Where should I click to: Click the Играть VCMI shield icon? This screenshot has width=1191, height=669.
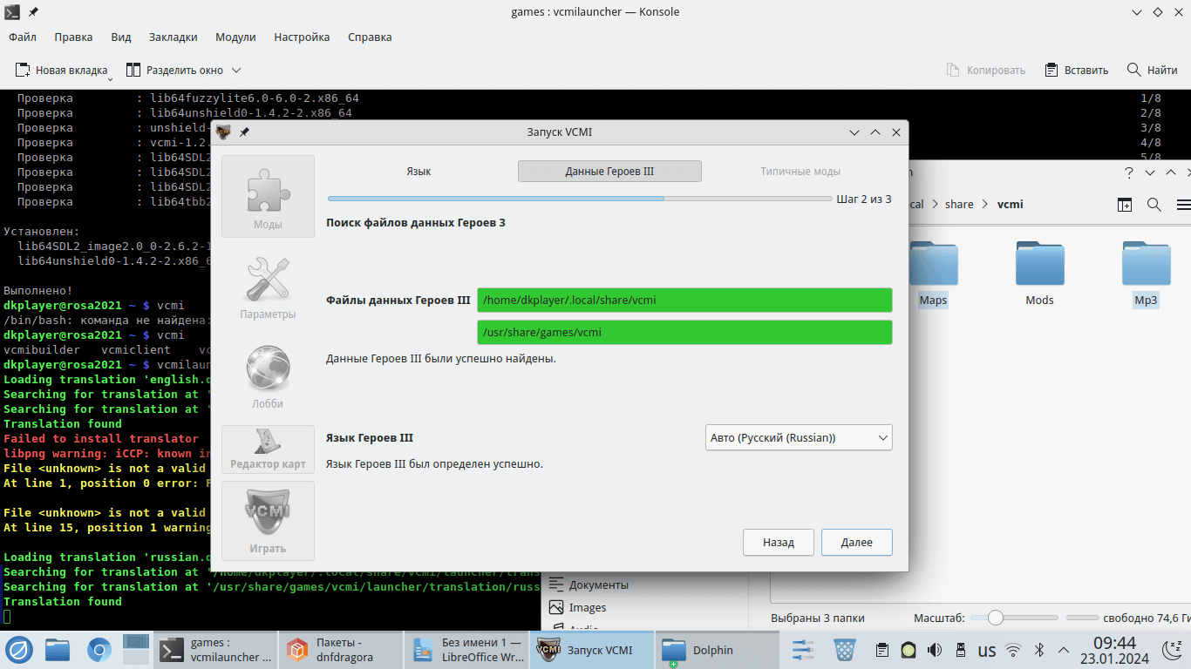268,521
